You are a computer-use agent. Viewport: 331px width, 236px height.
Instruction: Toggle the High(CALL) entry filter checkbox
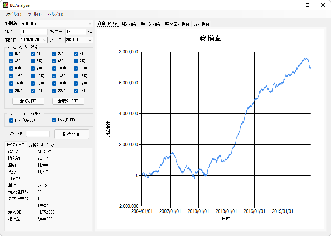coord(11,120)
